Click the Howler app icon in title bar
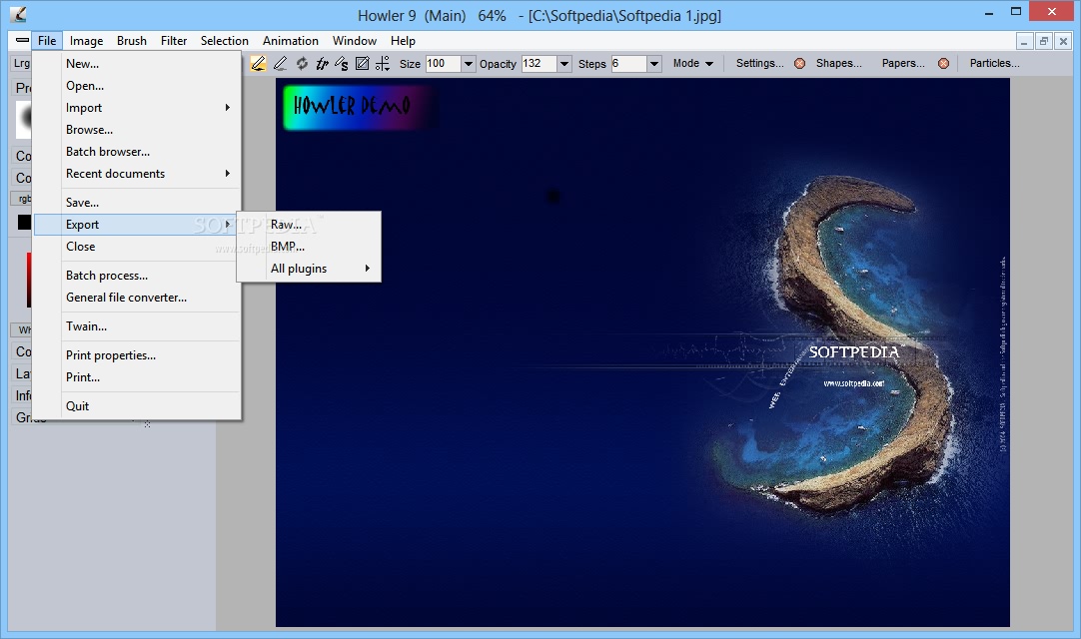Image resolution: width=1081 pixels, height=639 pixels. pos(19,14)
